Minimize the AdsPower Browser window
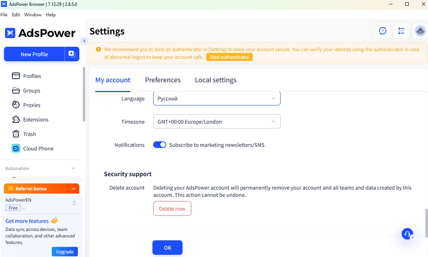428x257 pixels. click(391, 4)
